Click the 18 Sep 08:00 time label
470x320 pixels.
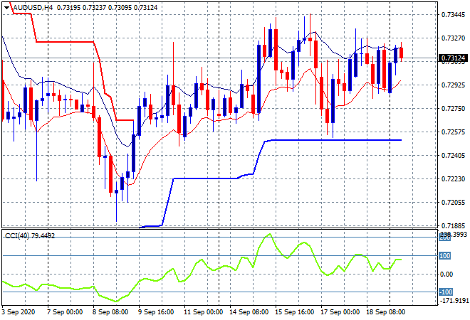pos(385,312)
